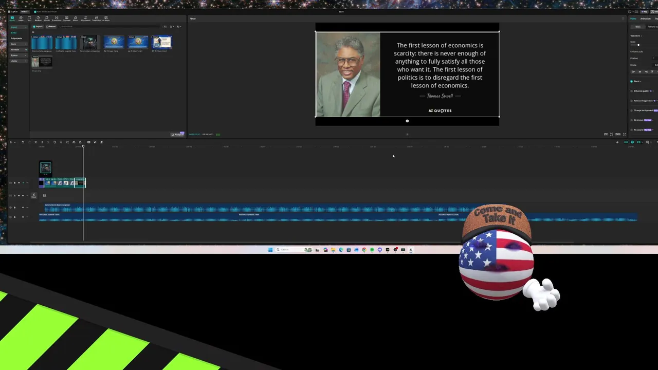The width and height of the screenshot is (658, 370).
Task: Select Media item in sidebar
Action: pyautogui.click(x=13, y=33)
